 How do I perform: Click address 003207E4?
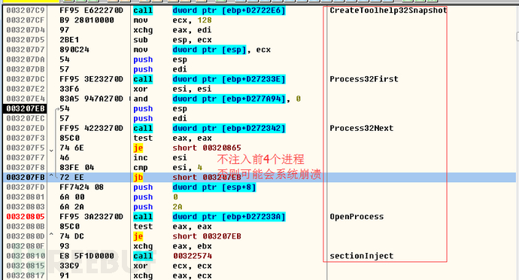click(26, 99)
